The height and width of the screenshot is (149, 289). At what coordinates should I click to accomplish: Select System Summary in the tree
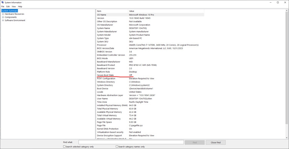(x=9, y=11)
